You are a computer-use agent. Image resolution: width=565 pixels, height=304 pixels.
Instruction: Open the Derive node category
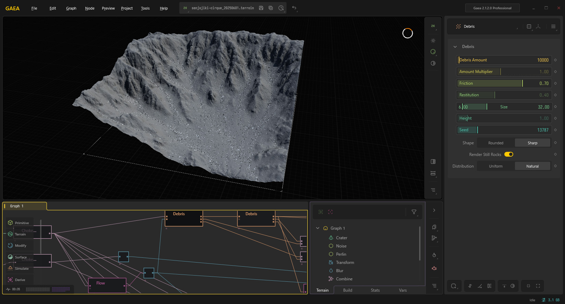(20, 280)
